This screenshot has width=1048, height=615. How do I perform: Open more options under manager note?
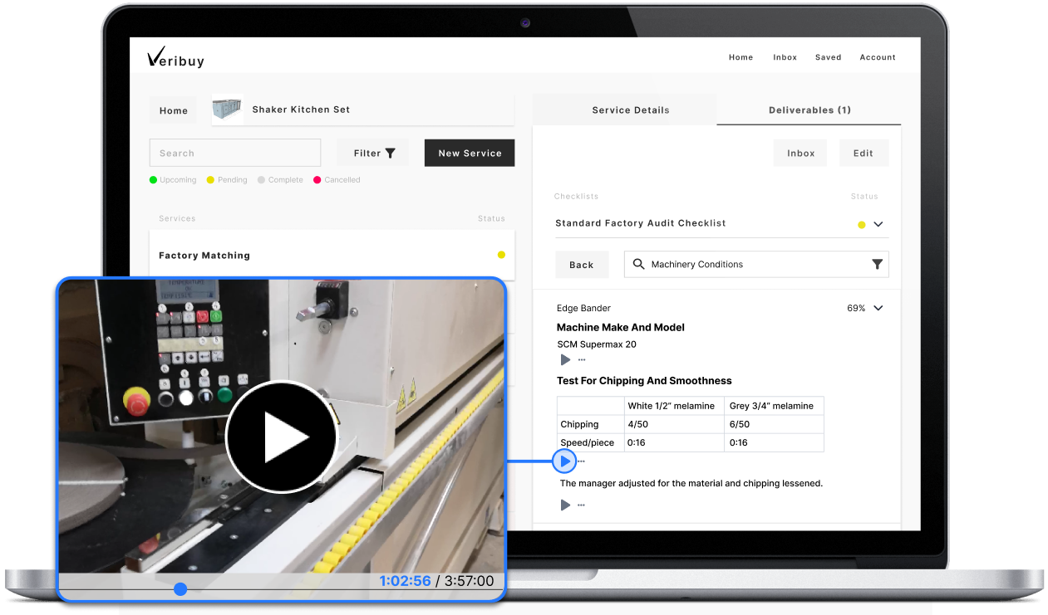[582, 505]
